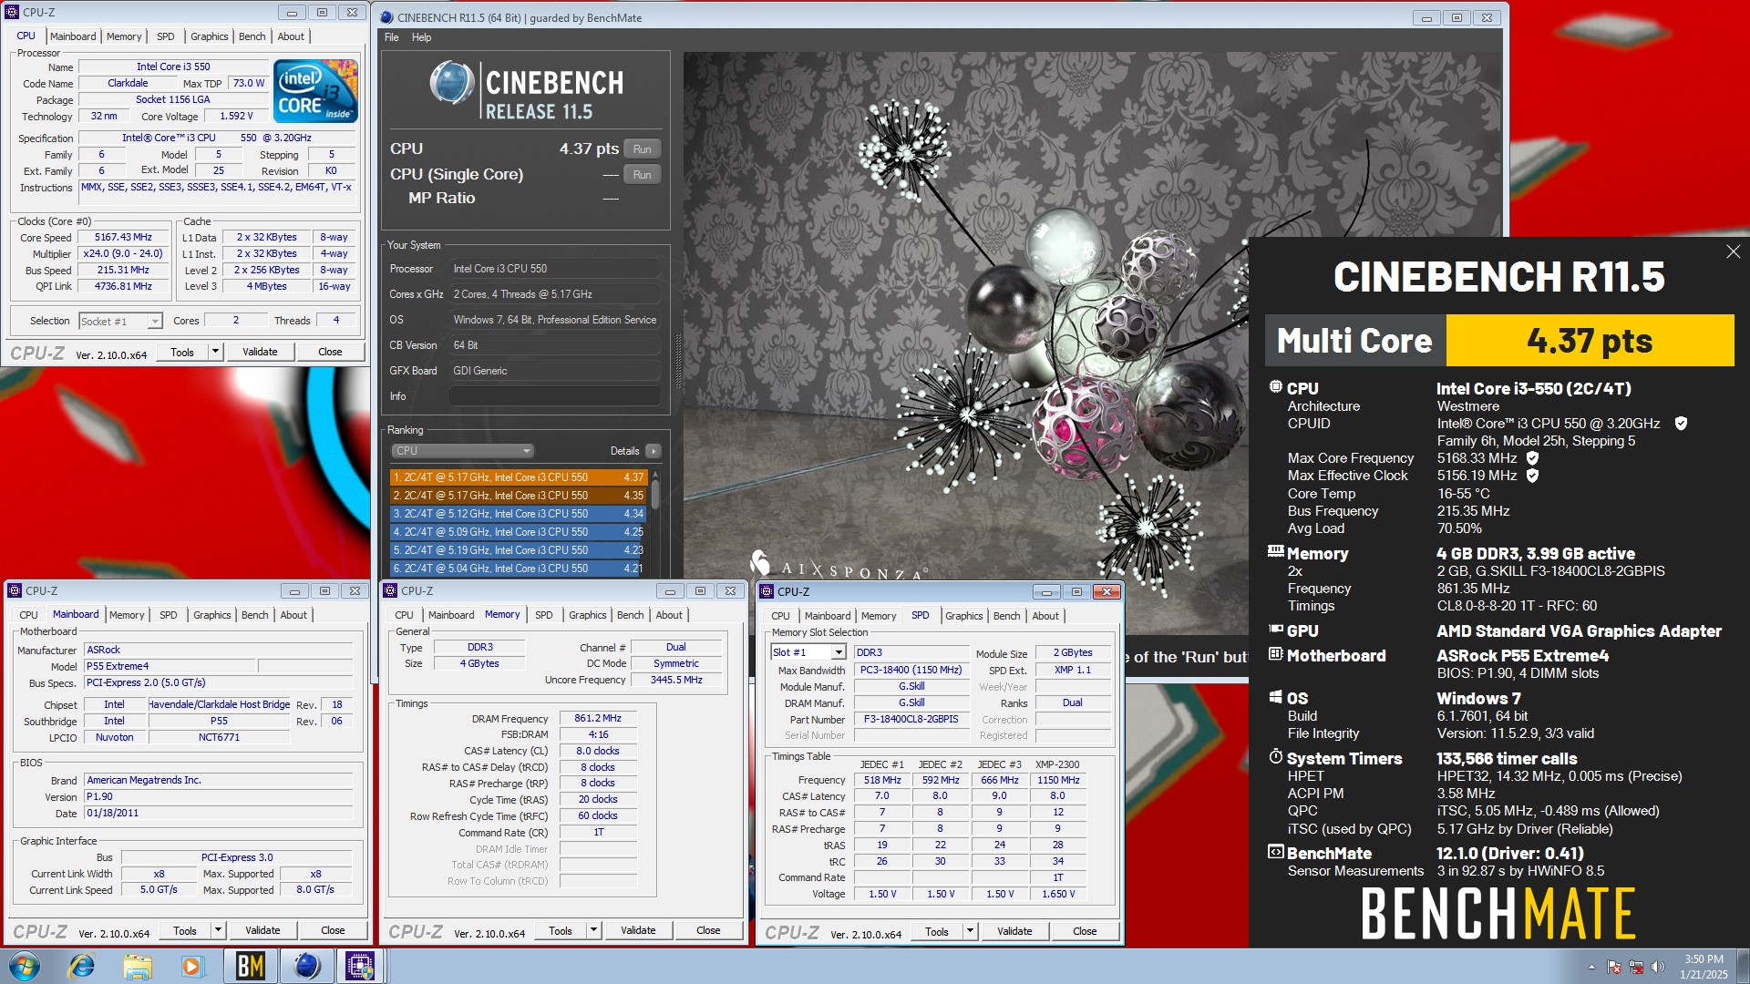Select CPU tab in CPU-Z Mainboard window
Image resolution: width=1750 pixels, height=984 pixels.
point(29,615)
